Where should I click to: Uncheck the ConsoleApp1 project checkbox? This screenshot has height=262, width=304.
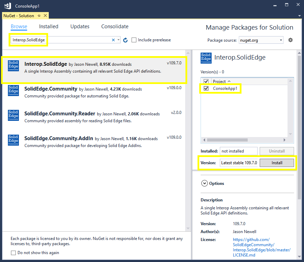206,88
